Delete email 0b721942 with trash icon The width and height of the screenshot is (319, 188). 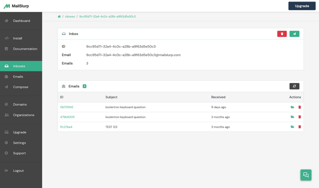[x=299, y=107]
